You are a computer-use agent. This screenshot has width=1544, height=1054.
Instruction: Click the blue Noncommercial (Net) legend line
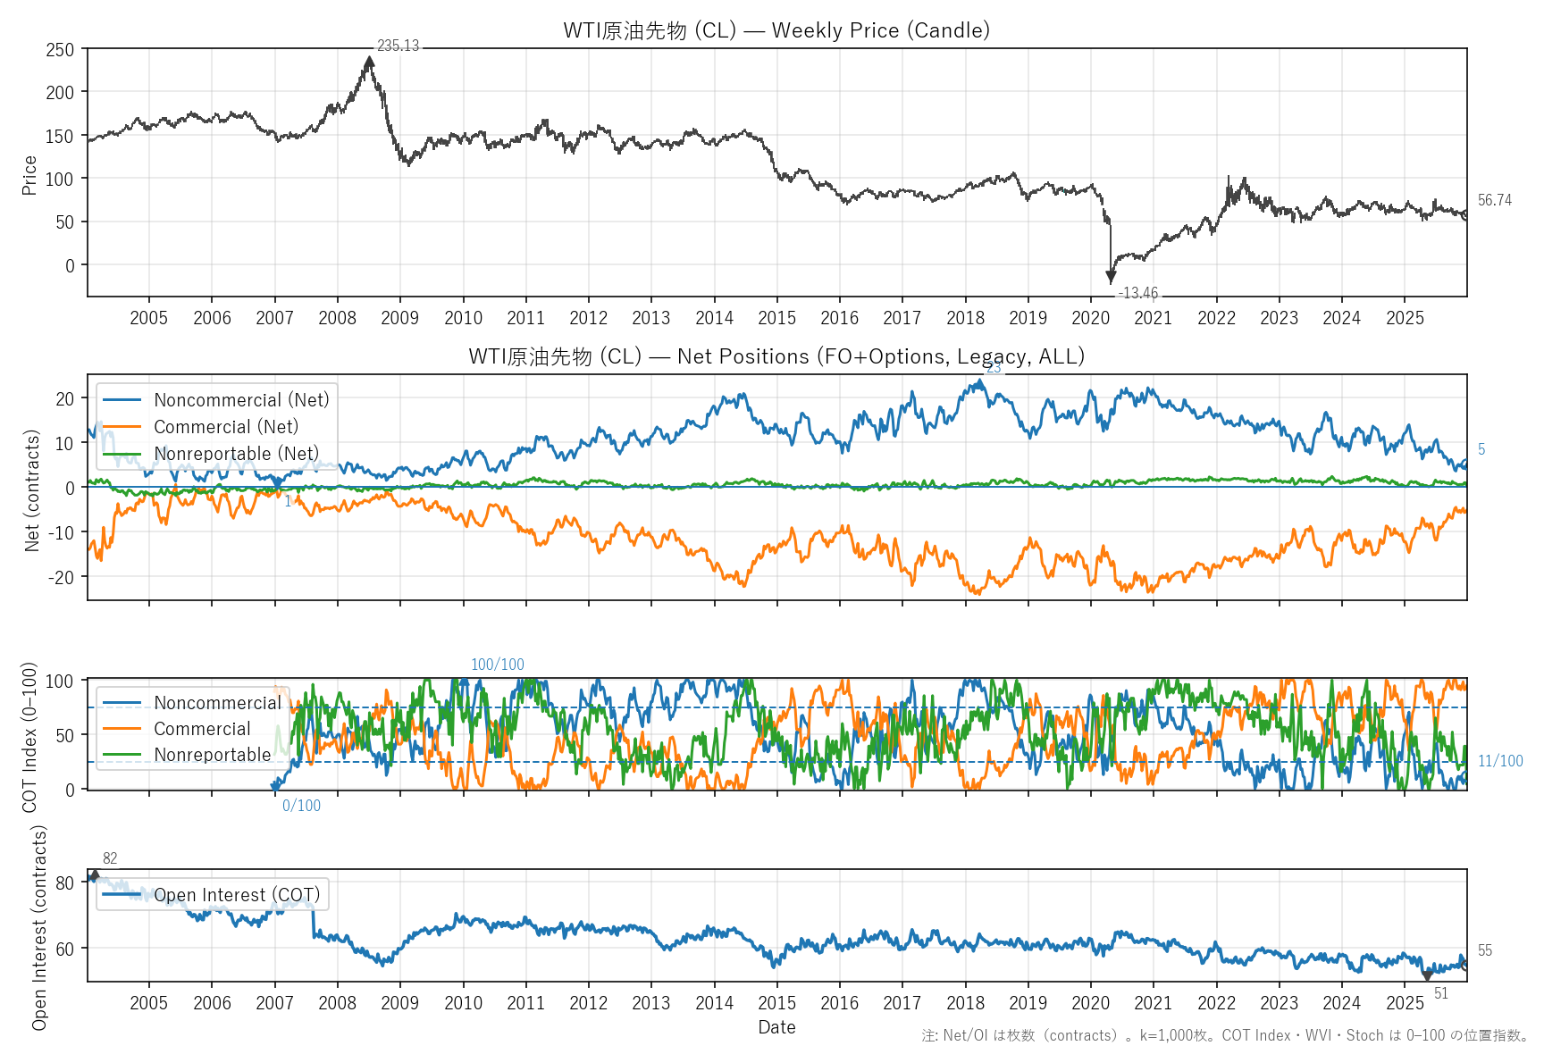click(122, 400)
